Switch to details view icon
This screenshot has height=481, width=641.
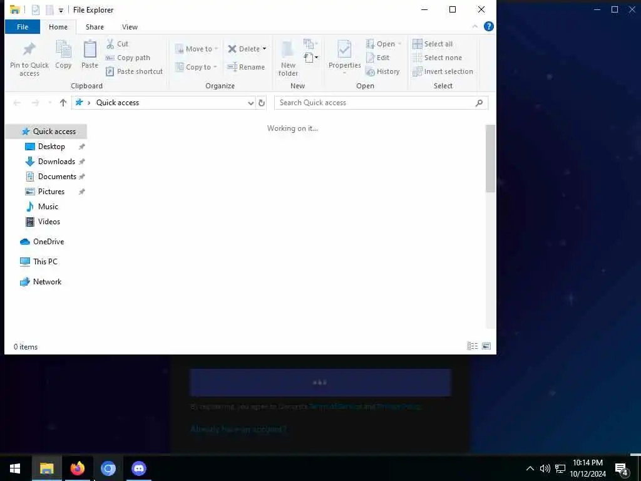472,346
